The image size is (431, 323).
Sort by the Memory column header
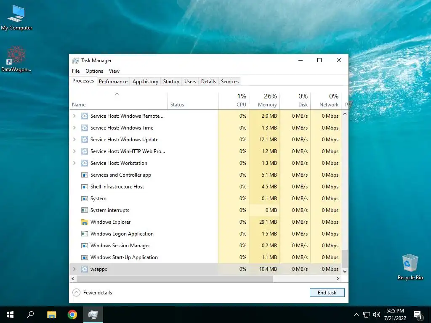point(264,101)
